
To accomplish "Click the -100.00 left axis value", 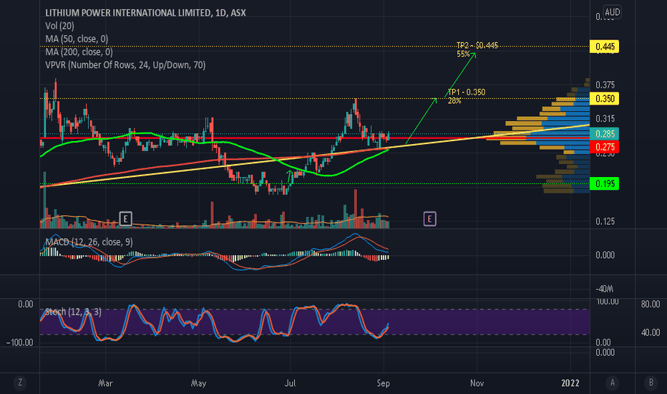I will [x=19, y=342].
